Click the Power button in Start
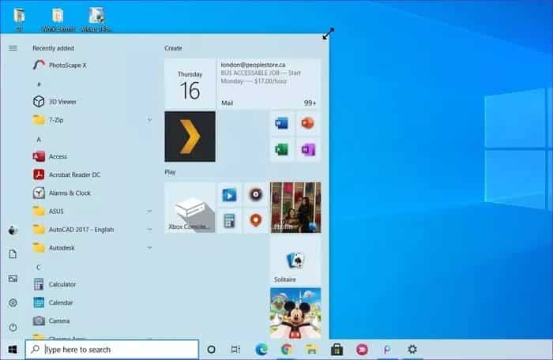 click(x=13, y=327)
